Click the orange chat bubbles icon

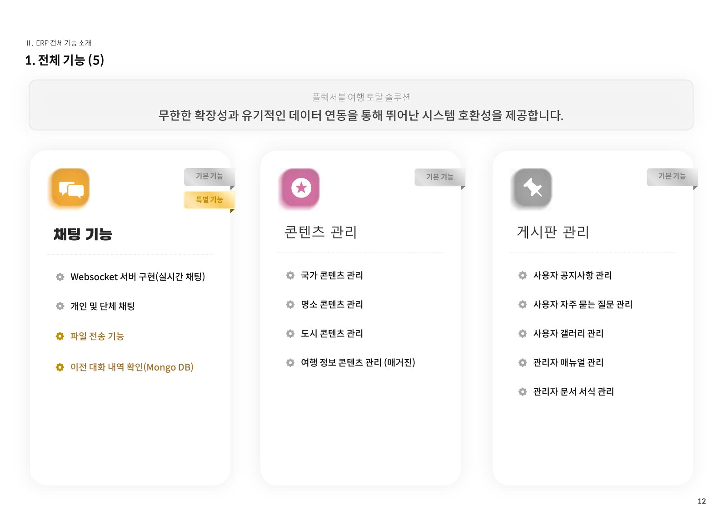69,188
